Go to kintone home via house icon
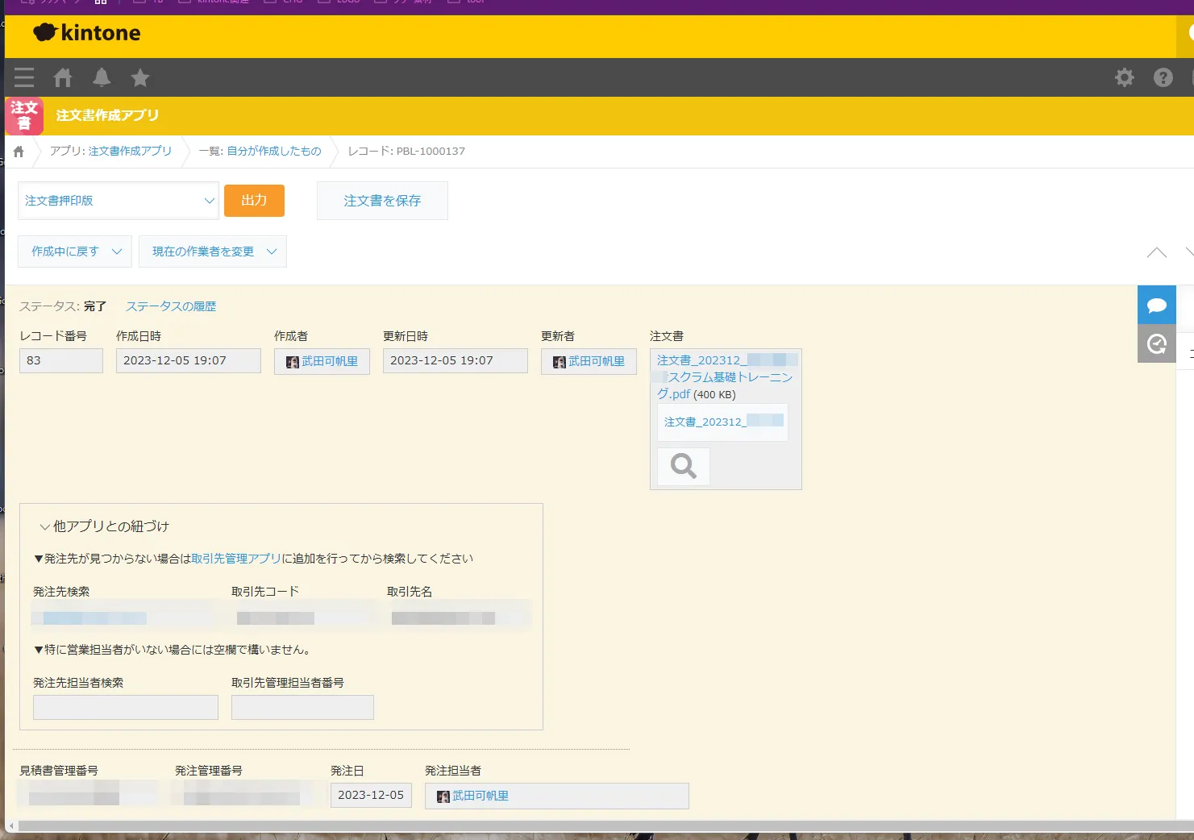 63,77
